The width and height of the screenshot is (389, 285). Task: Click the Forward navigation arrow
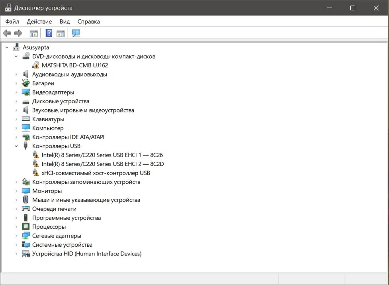coord(18,33)
